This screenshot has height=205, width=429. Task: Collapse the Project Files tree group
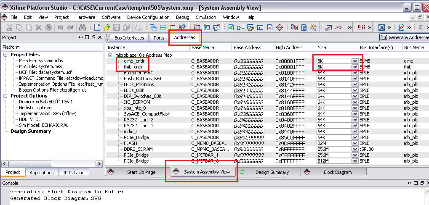[x=5, y=55]
